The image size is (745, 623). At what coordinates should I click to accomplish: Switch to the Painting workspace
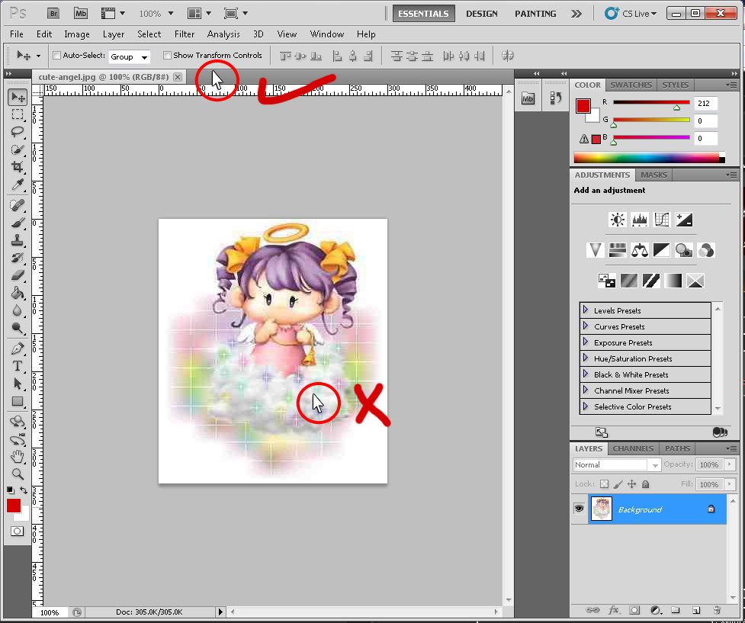pos(535,14)
